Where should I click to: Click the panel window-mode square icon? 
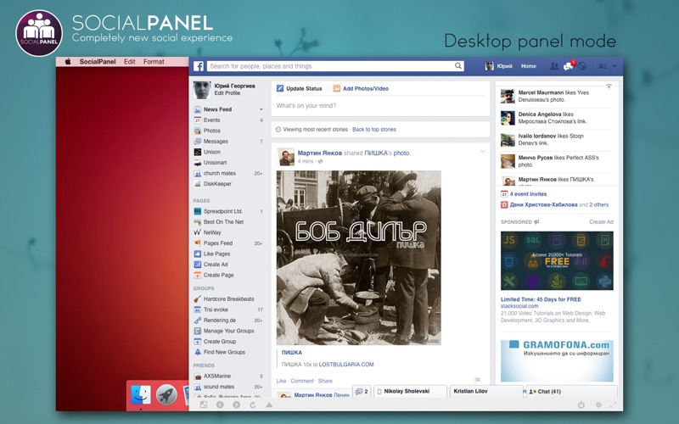[204, 404]
